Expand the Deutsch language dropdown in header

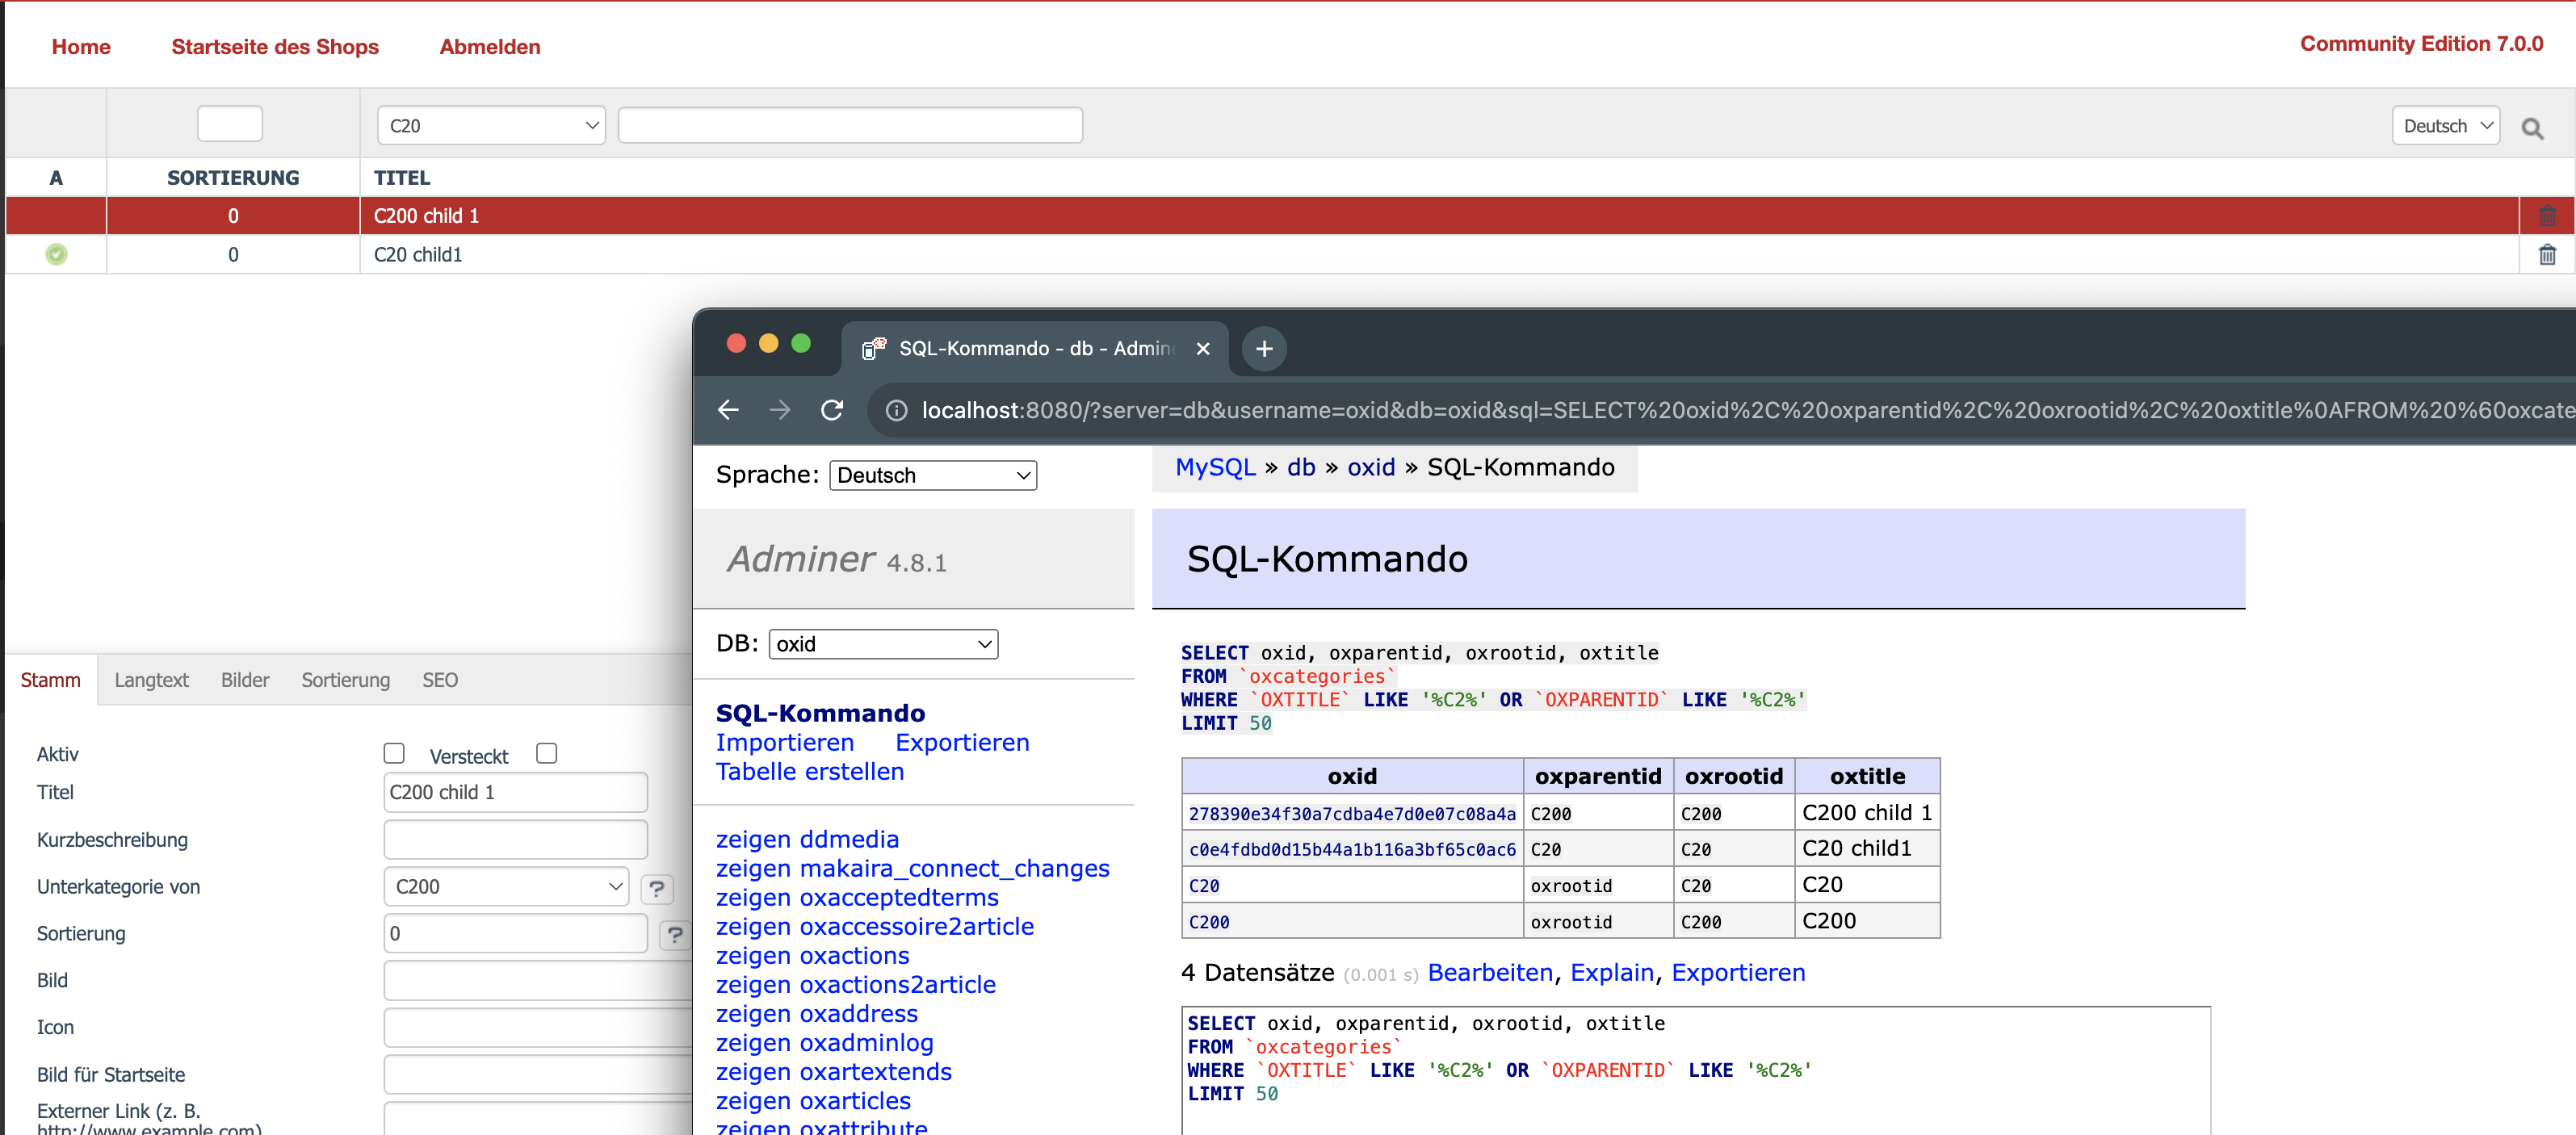pos(2444,126)
